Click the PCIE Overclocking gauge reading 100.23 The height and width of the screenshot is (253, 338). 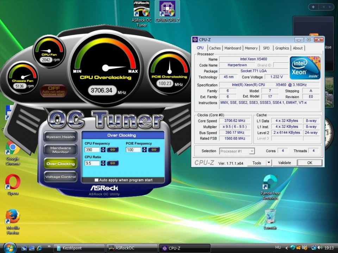(169, 72)
